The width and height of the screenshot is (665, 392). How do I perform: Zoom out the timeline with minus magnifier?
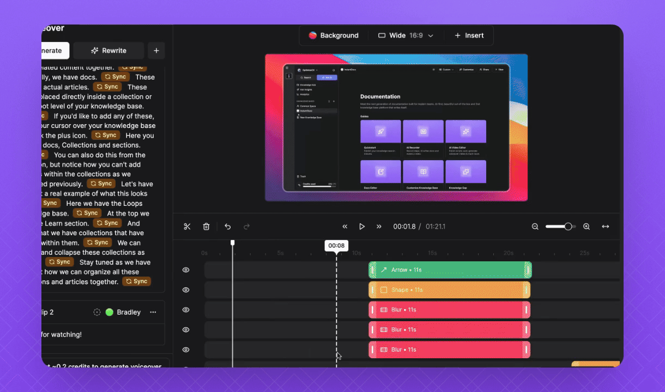tap(535, 226)
